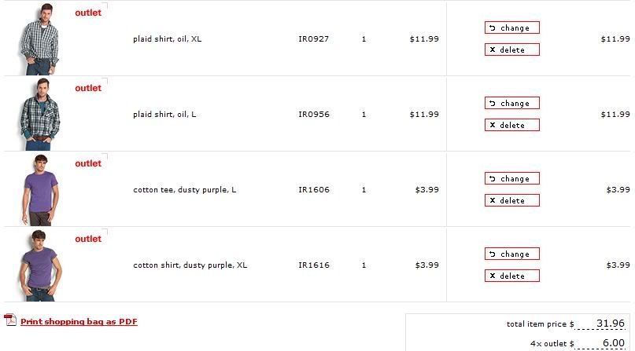Delete the cotton tee, dusty purple, L
Viewport: 635px width, 351px height.
512,200
